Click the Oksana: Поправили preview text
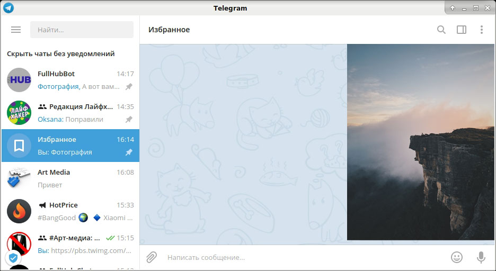Screen dimensions: 496x271 coord(70,120)
